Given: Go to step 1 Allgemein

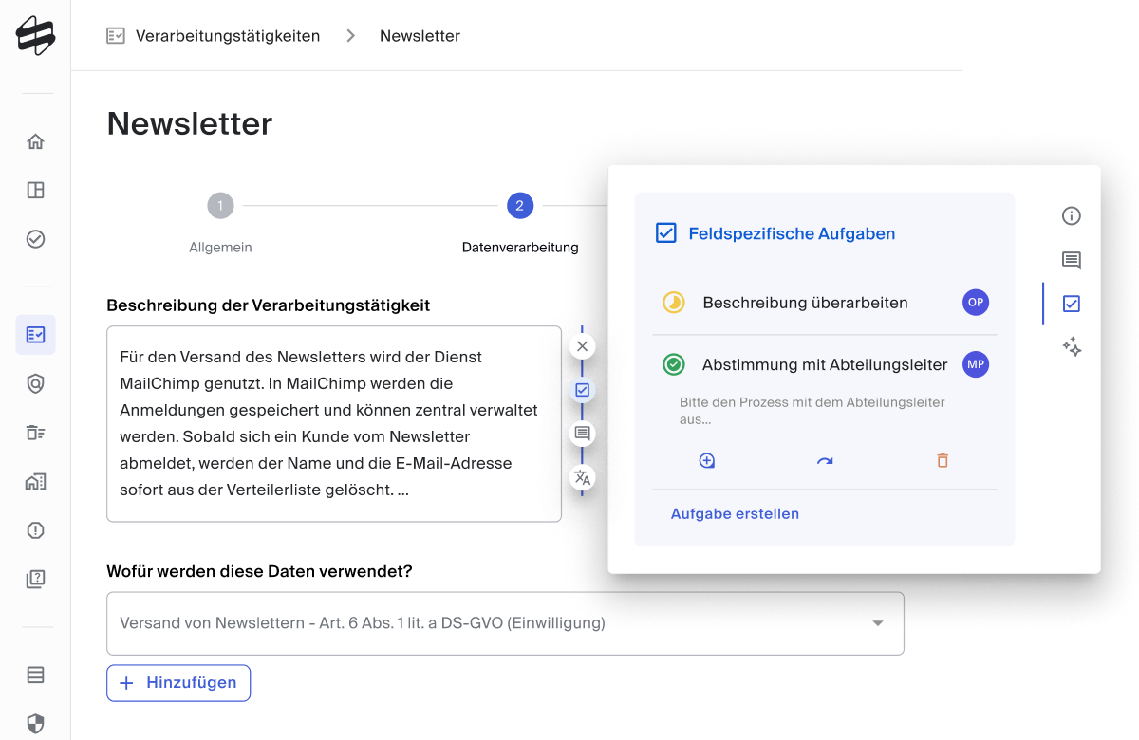Looking at the screenshot, I should click(220, 206).
